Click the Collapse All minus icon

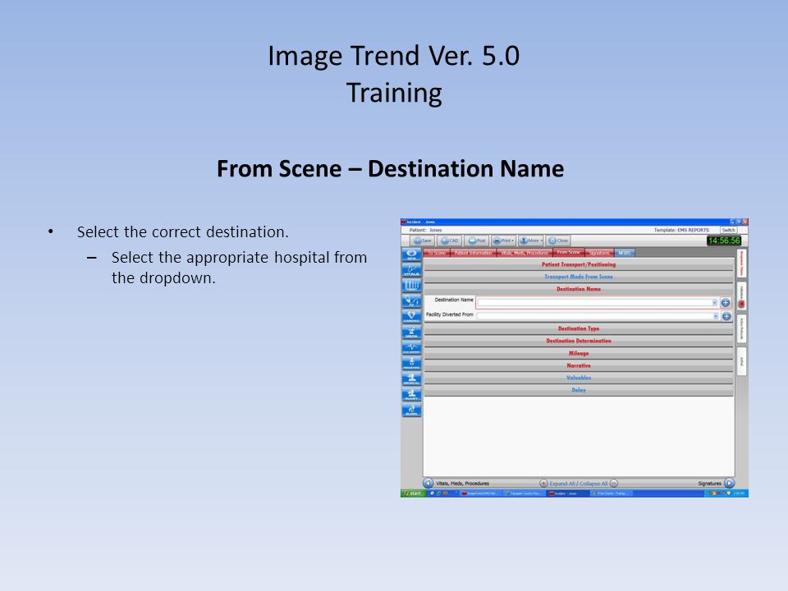point(614,483)
